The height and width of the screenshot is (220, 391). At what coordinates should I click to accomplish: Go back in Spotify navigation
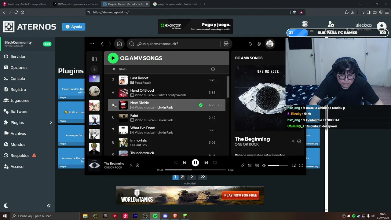[102, 44]
